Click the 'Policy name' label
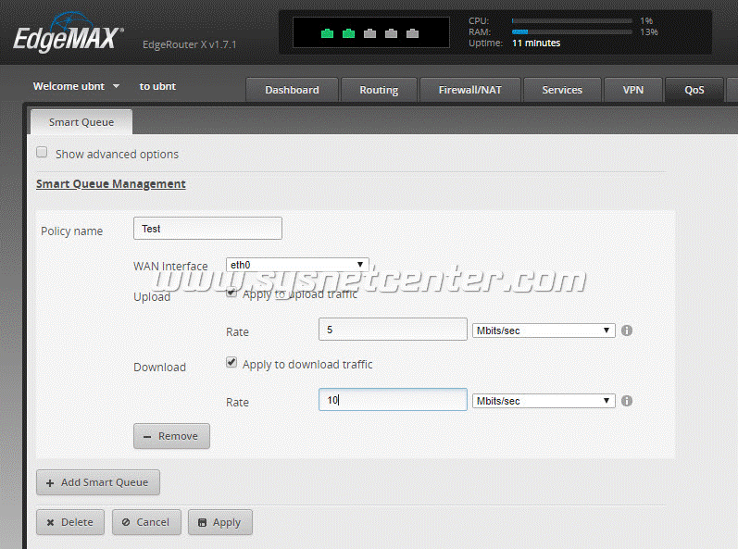The image size is (738, 549). tap(71, 231)
